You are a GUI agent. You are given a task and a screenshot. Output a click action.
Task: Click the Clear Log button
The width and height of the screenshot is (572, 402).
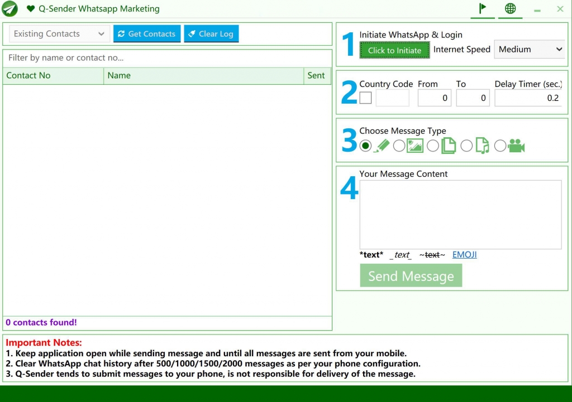211,34
